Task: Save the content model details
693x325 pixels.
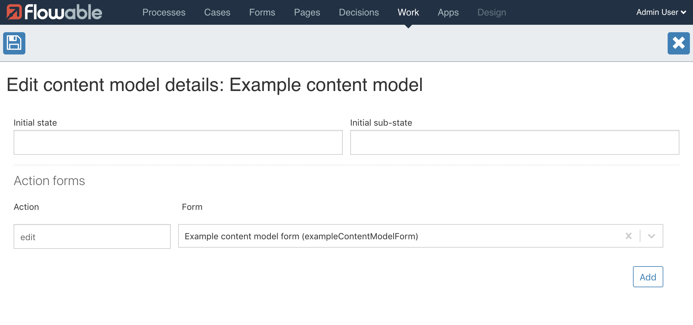Action: 14,43
